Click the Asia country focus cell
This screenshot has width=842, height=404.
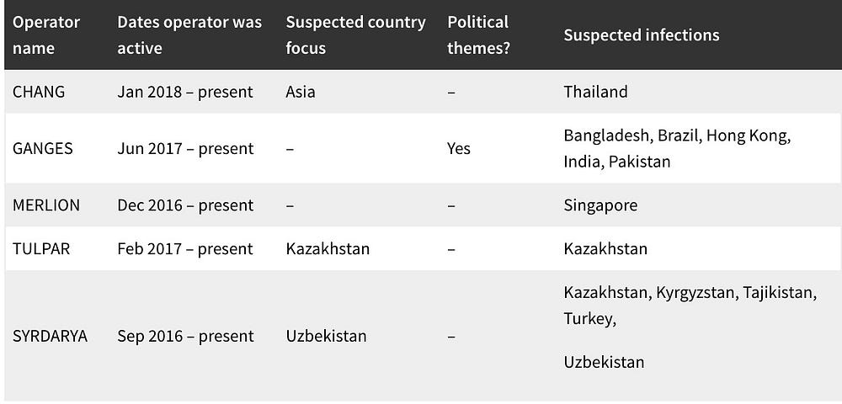point(301,92)
